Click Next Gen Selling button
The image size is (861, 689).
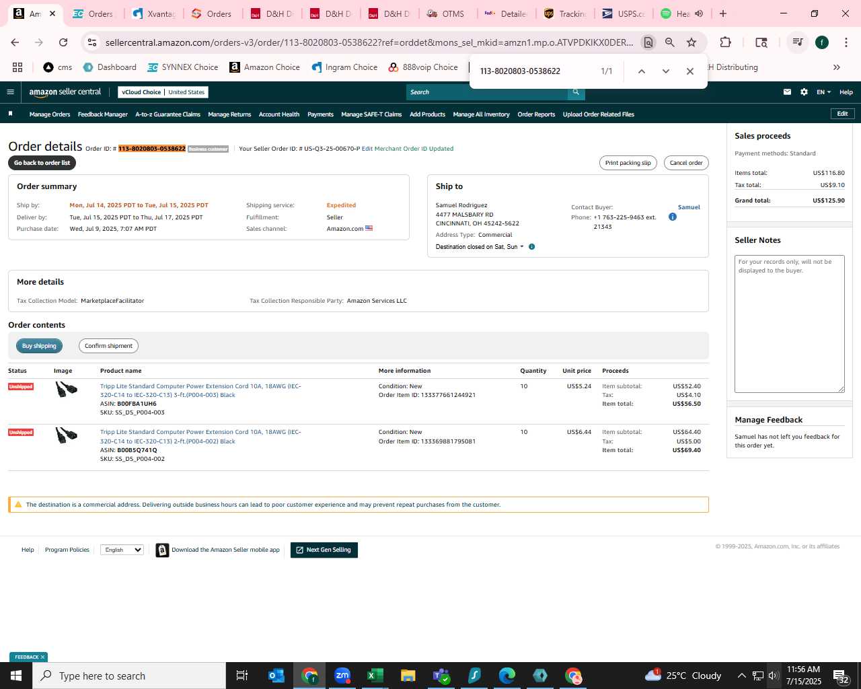[x=324, y=550]
